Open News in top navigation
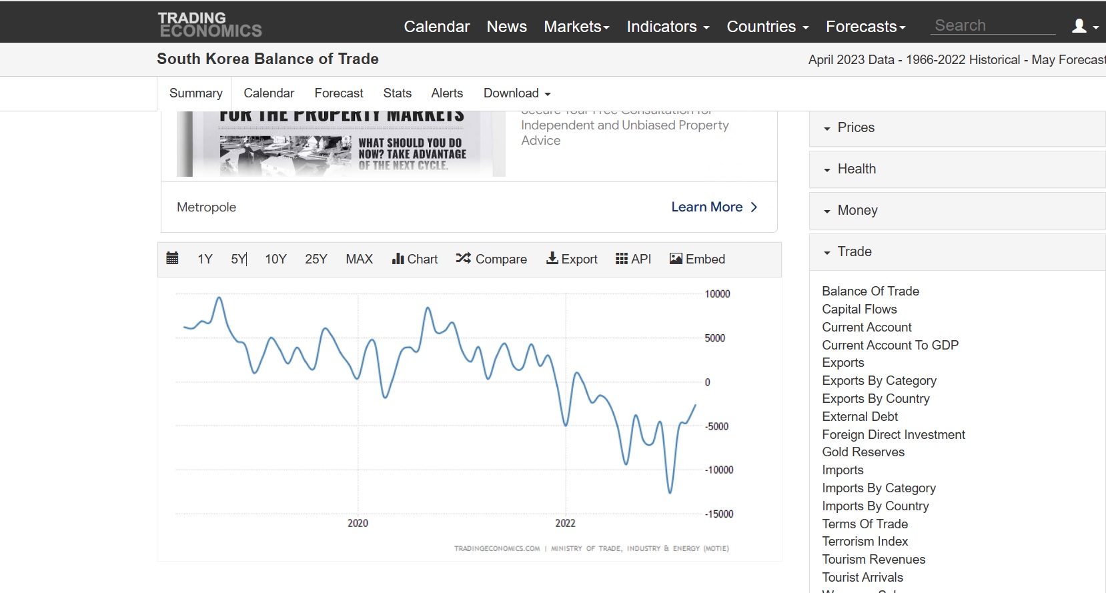This screenshot has width=1106, height=593. 507,27
